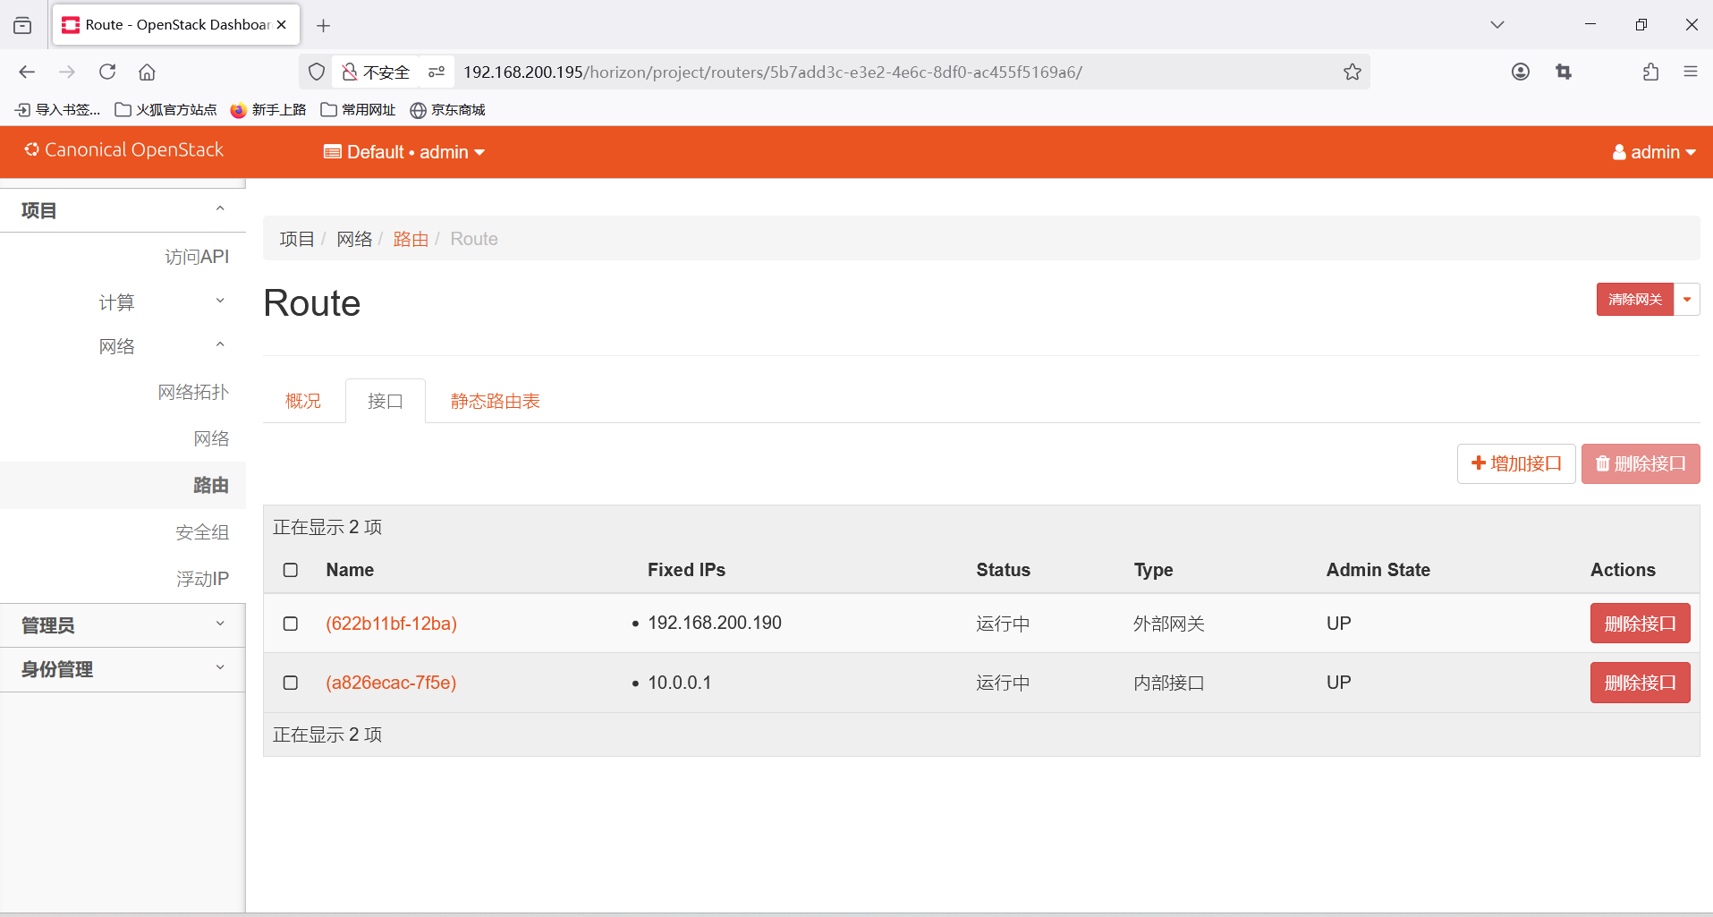Click the 网络 breadcrumb

pos(354,239)
